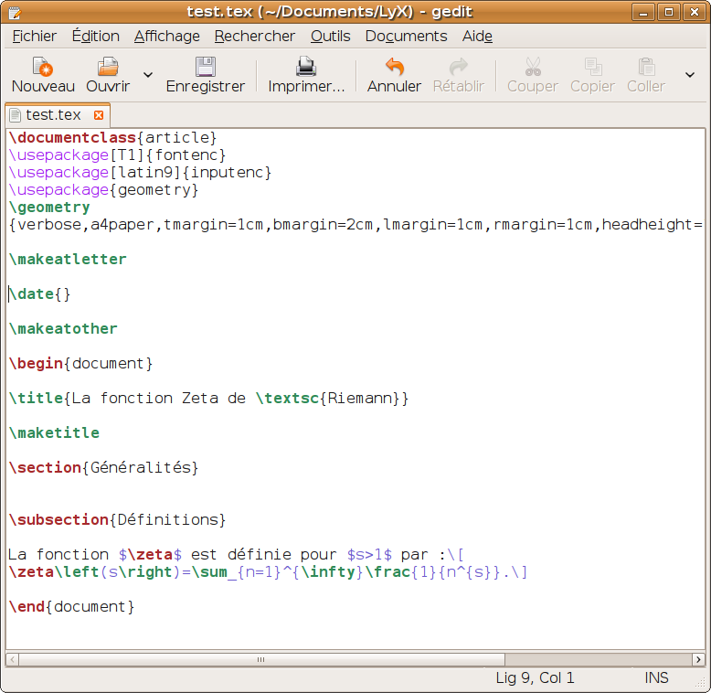Open the Affichage menu
This screenshot has width=711, height=693.
pyautogui.click(x=166, y=36)
